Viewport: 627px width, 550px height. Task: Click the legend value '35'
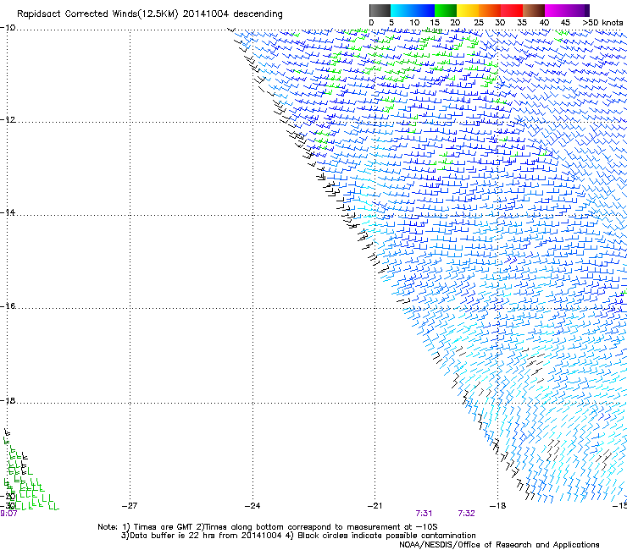[x=522, y=23]
